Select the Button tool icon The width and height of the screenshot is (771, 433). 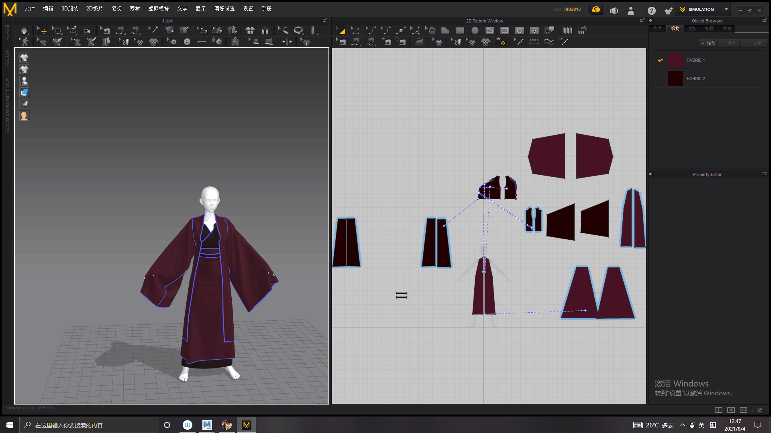pos(187,42)
